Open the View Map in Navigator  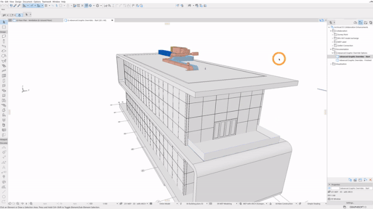tap(361, 23)
